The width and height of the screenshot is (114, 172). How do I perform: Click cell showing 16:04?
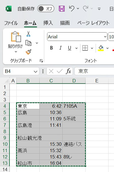click(51, 163)
